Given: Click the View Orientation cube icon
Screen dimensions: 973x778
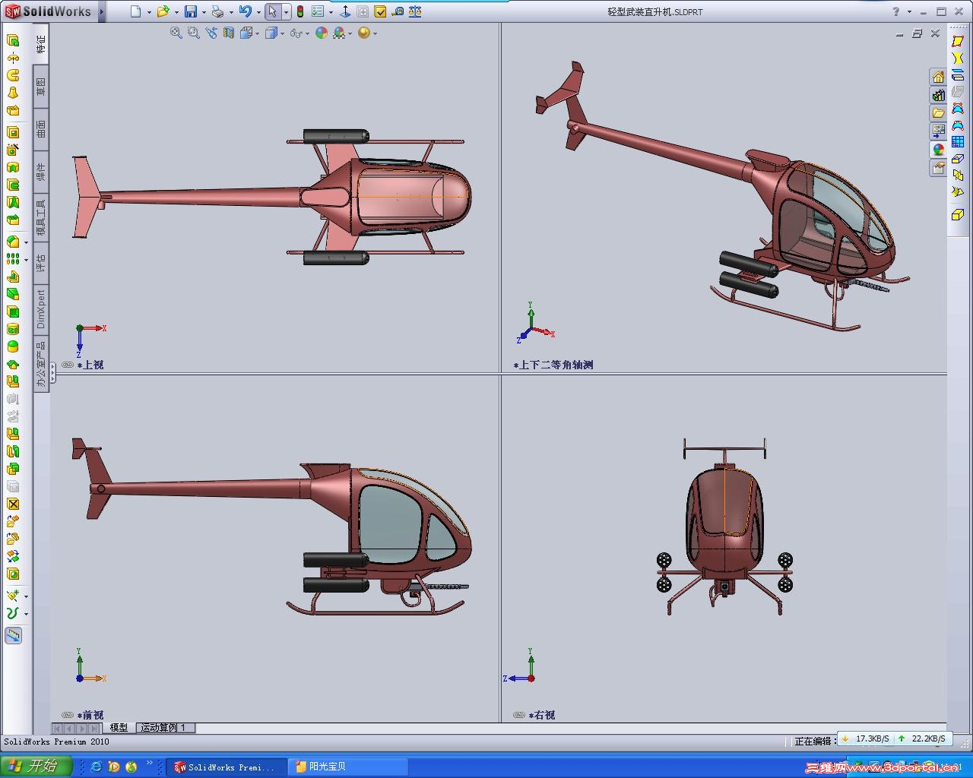Looking at the screenshot, I should [x=246, y=33].
